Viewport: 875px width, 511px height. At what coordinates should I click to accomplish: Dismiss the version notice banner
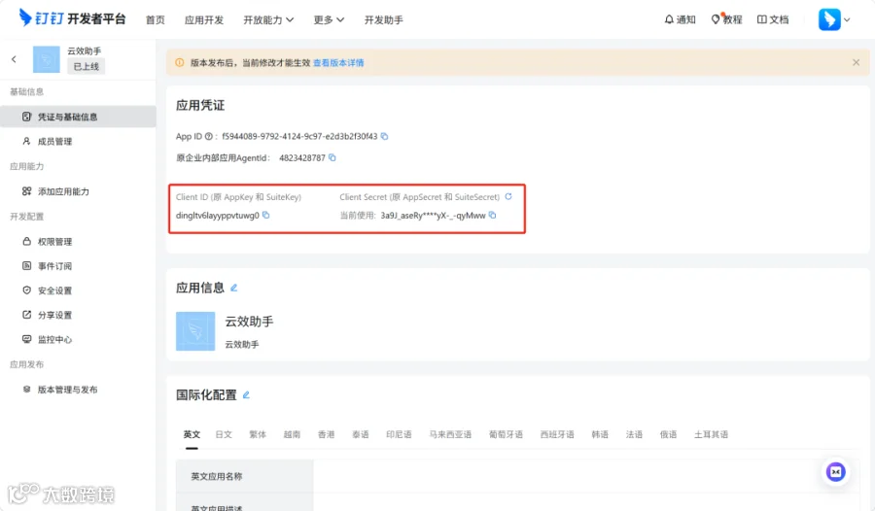856,62
